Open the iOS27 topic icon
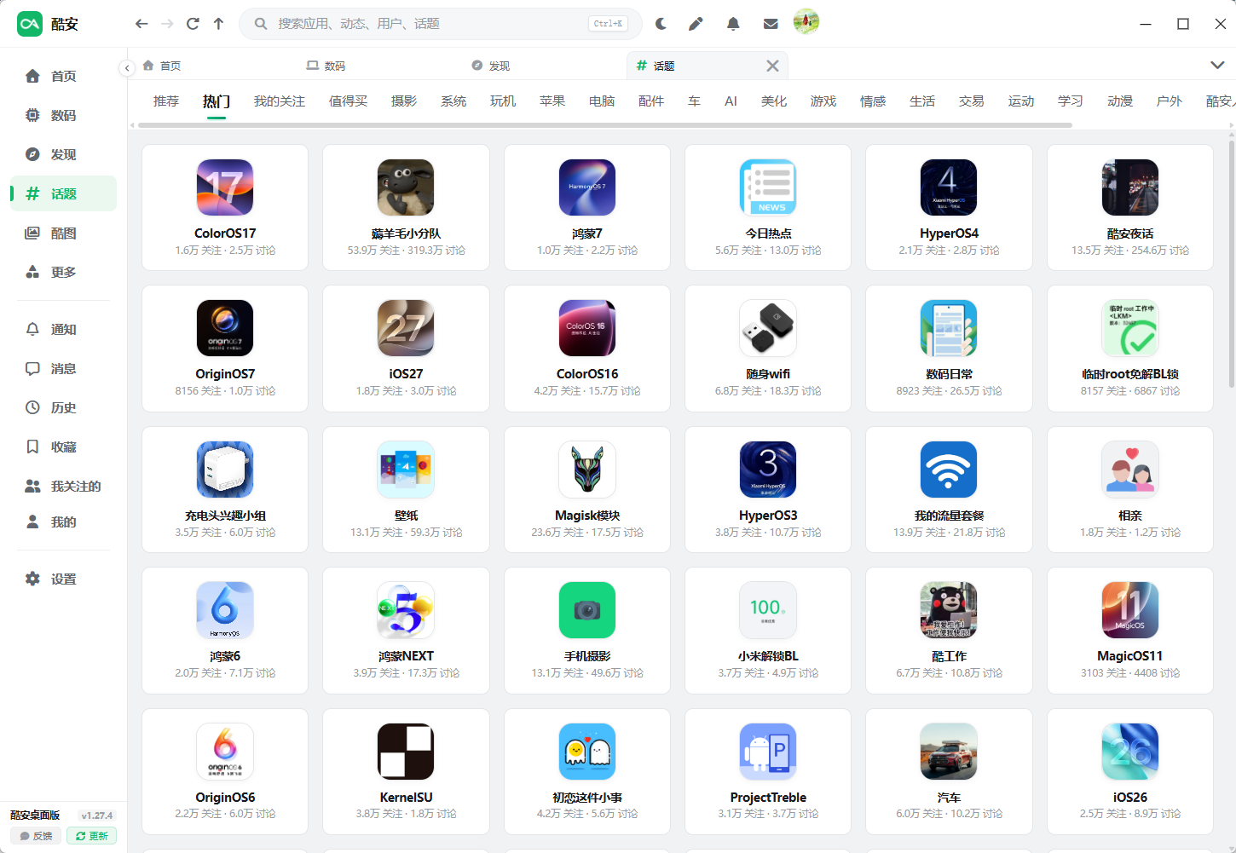Screen dimensions: 1236x853 pyautogui.click(x=406, y=328)
